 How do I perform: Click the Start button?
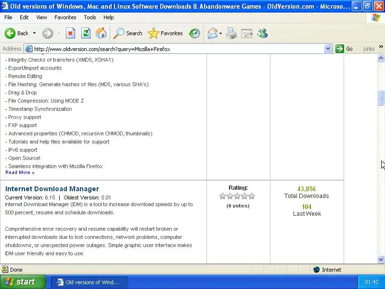(23, 282)
